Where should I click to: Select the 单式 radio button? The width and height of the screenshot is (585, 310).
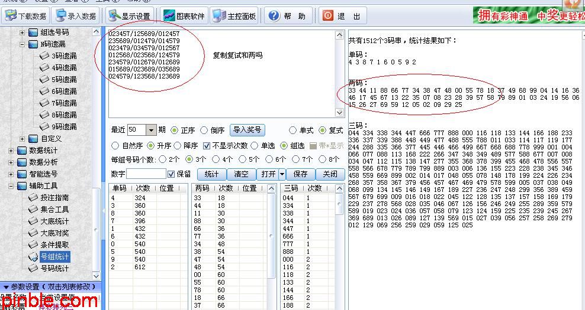(293, 130)
